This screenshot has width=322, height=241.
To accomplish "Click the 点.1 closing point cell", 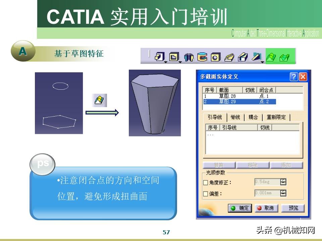I will pos(264,96).
